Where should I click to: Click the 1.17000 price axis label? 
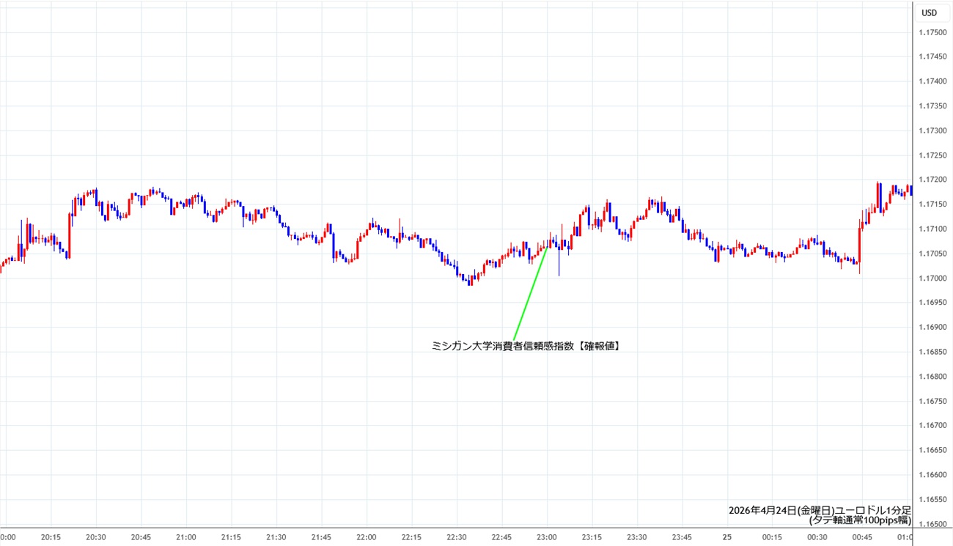933,278
